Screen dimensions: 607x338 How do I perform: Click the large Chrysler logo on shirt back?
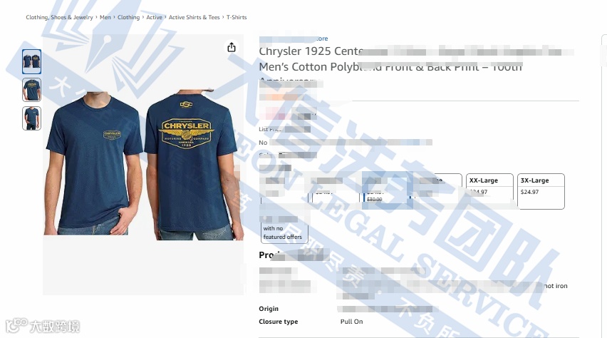187,134
